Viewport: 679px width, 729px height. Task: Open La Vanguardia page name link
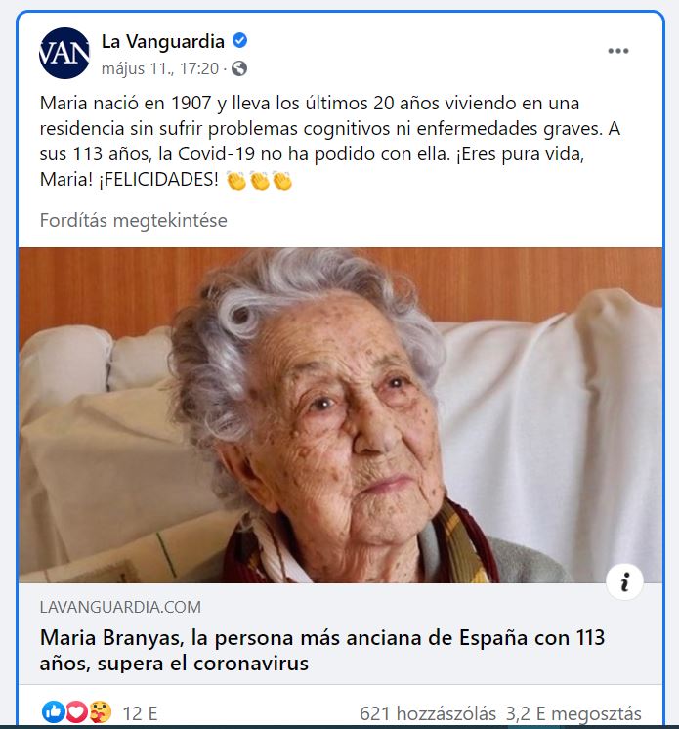162,41
